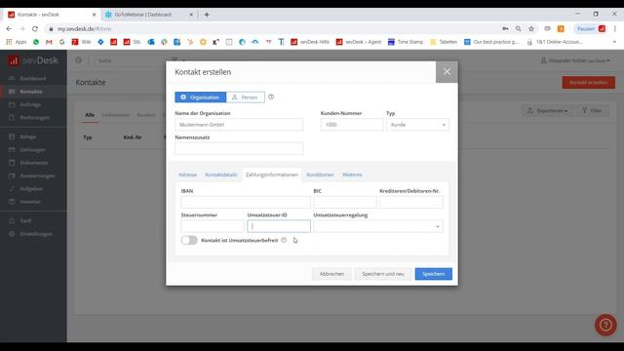Click the sevDesk search box

tap(132, 60)
